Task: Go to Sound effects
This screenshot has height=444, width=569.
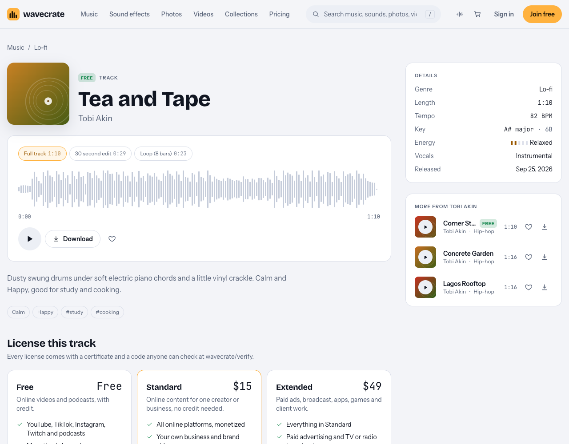Action: pyautogui.click(x=129, y=14)
